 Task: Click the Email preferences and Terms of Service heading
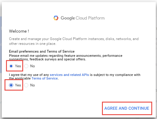[42, 51]
